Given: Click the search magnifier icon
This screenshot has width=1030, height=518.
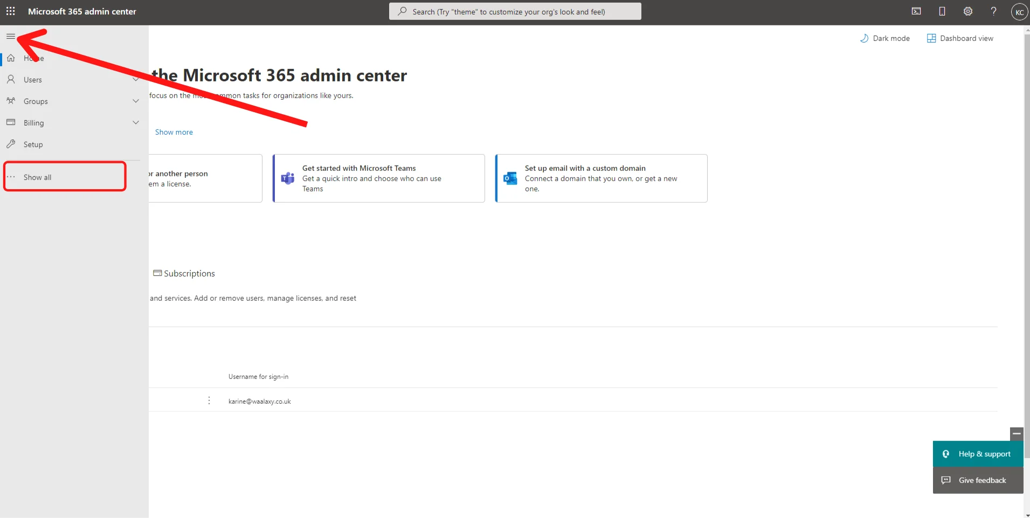Looking at the screenshot, I should click(x=402, y=11).
